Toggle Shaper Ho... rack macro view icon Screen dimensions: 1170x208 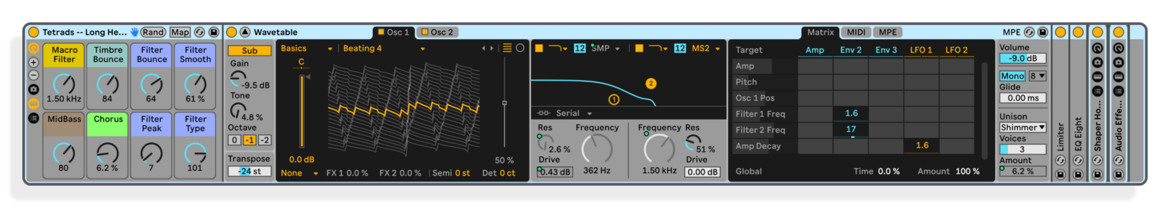(1097, 48)
